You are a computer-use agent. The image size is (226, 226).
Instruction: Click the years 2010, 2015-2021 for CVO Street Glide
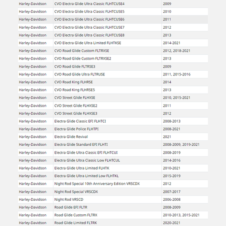(177, 98)
